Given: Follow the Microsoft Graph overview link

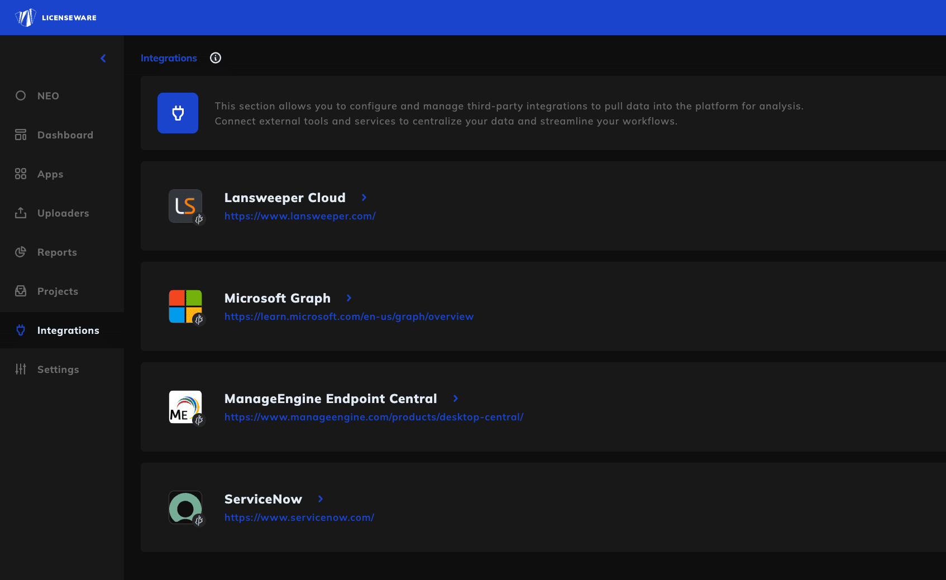Looking at the screenshot, I should coord(349,317).
